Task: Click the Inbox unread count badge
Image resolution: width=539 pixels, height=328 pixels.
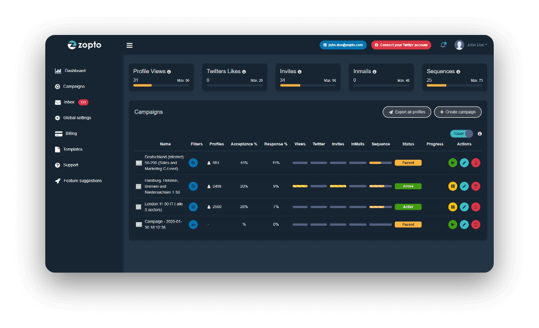Action: 83,102
